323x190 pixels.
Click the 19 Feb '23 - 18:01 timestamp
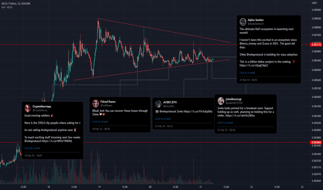tap(33, 155)
